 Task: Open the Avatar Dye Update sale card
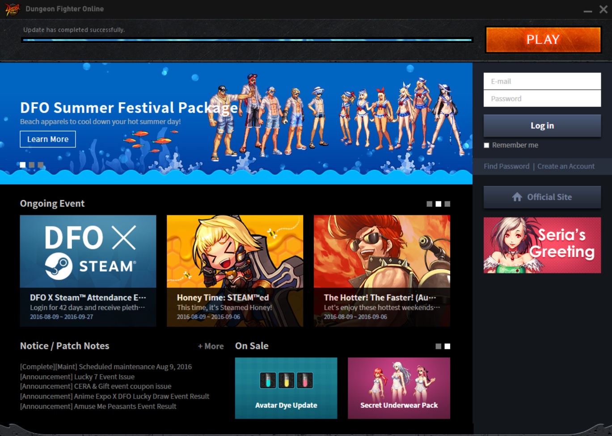coord(286,388)
